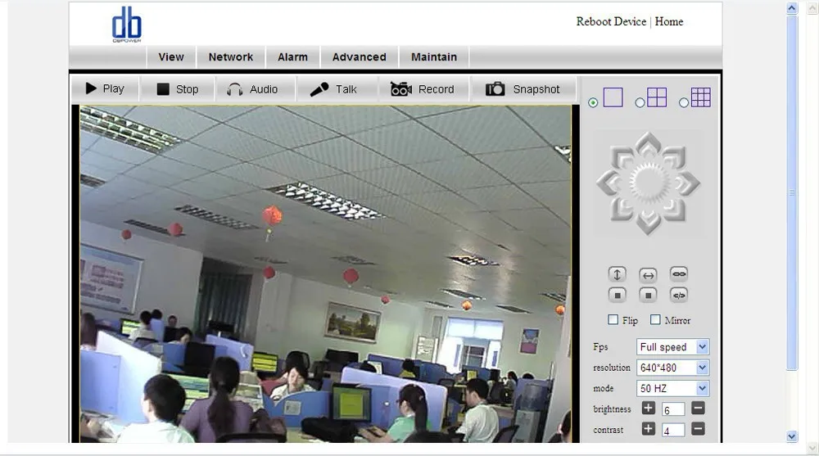
Task: Pan camera right with PTZ pad
Action: (x=687, y=183)
